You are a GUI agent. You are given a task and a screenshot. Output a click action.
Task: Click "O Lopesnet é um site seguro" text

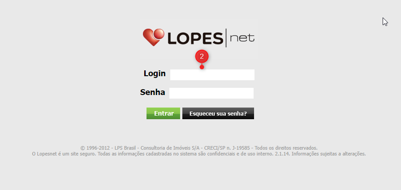click(64, 154)
